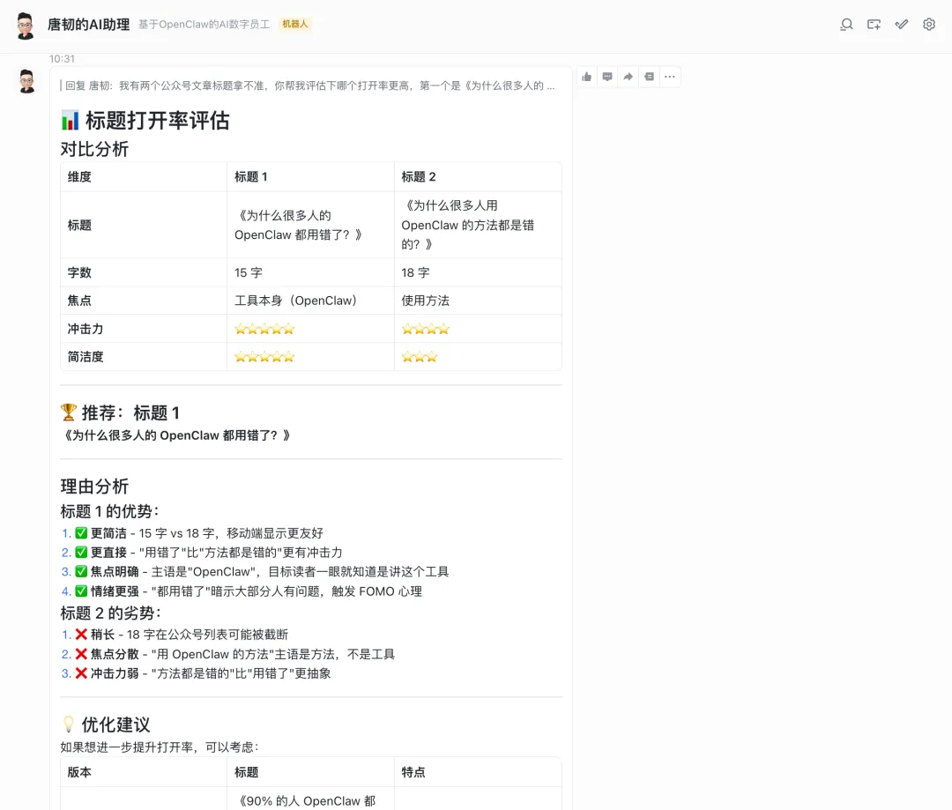Click the 字数 row label

(x=79, y=272)
